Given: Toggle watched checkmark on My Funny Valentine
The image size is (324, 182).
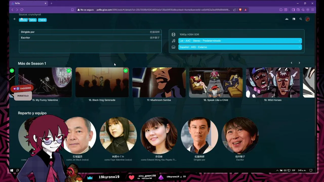Looking at the screenshot, I should pyautogui.click(x=69, y=71).
